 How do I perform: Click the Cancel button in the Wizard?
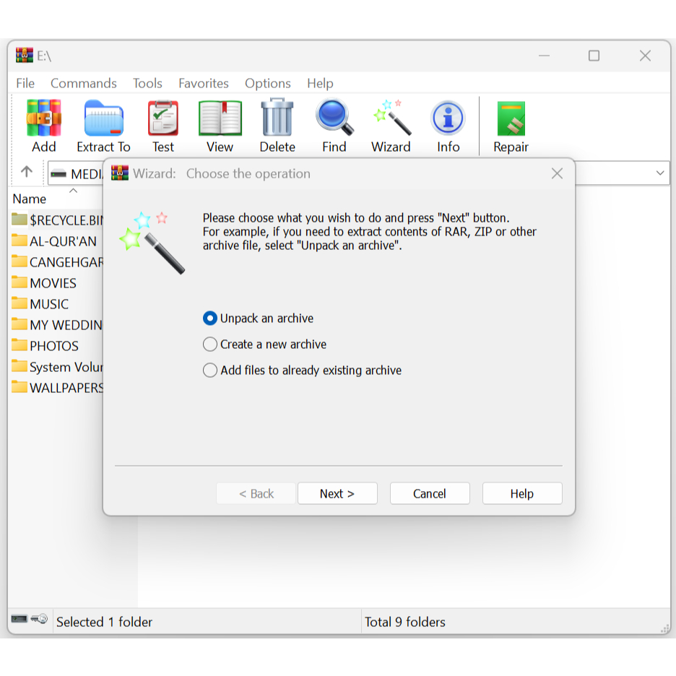click(x=430, y=493)
